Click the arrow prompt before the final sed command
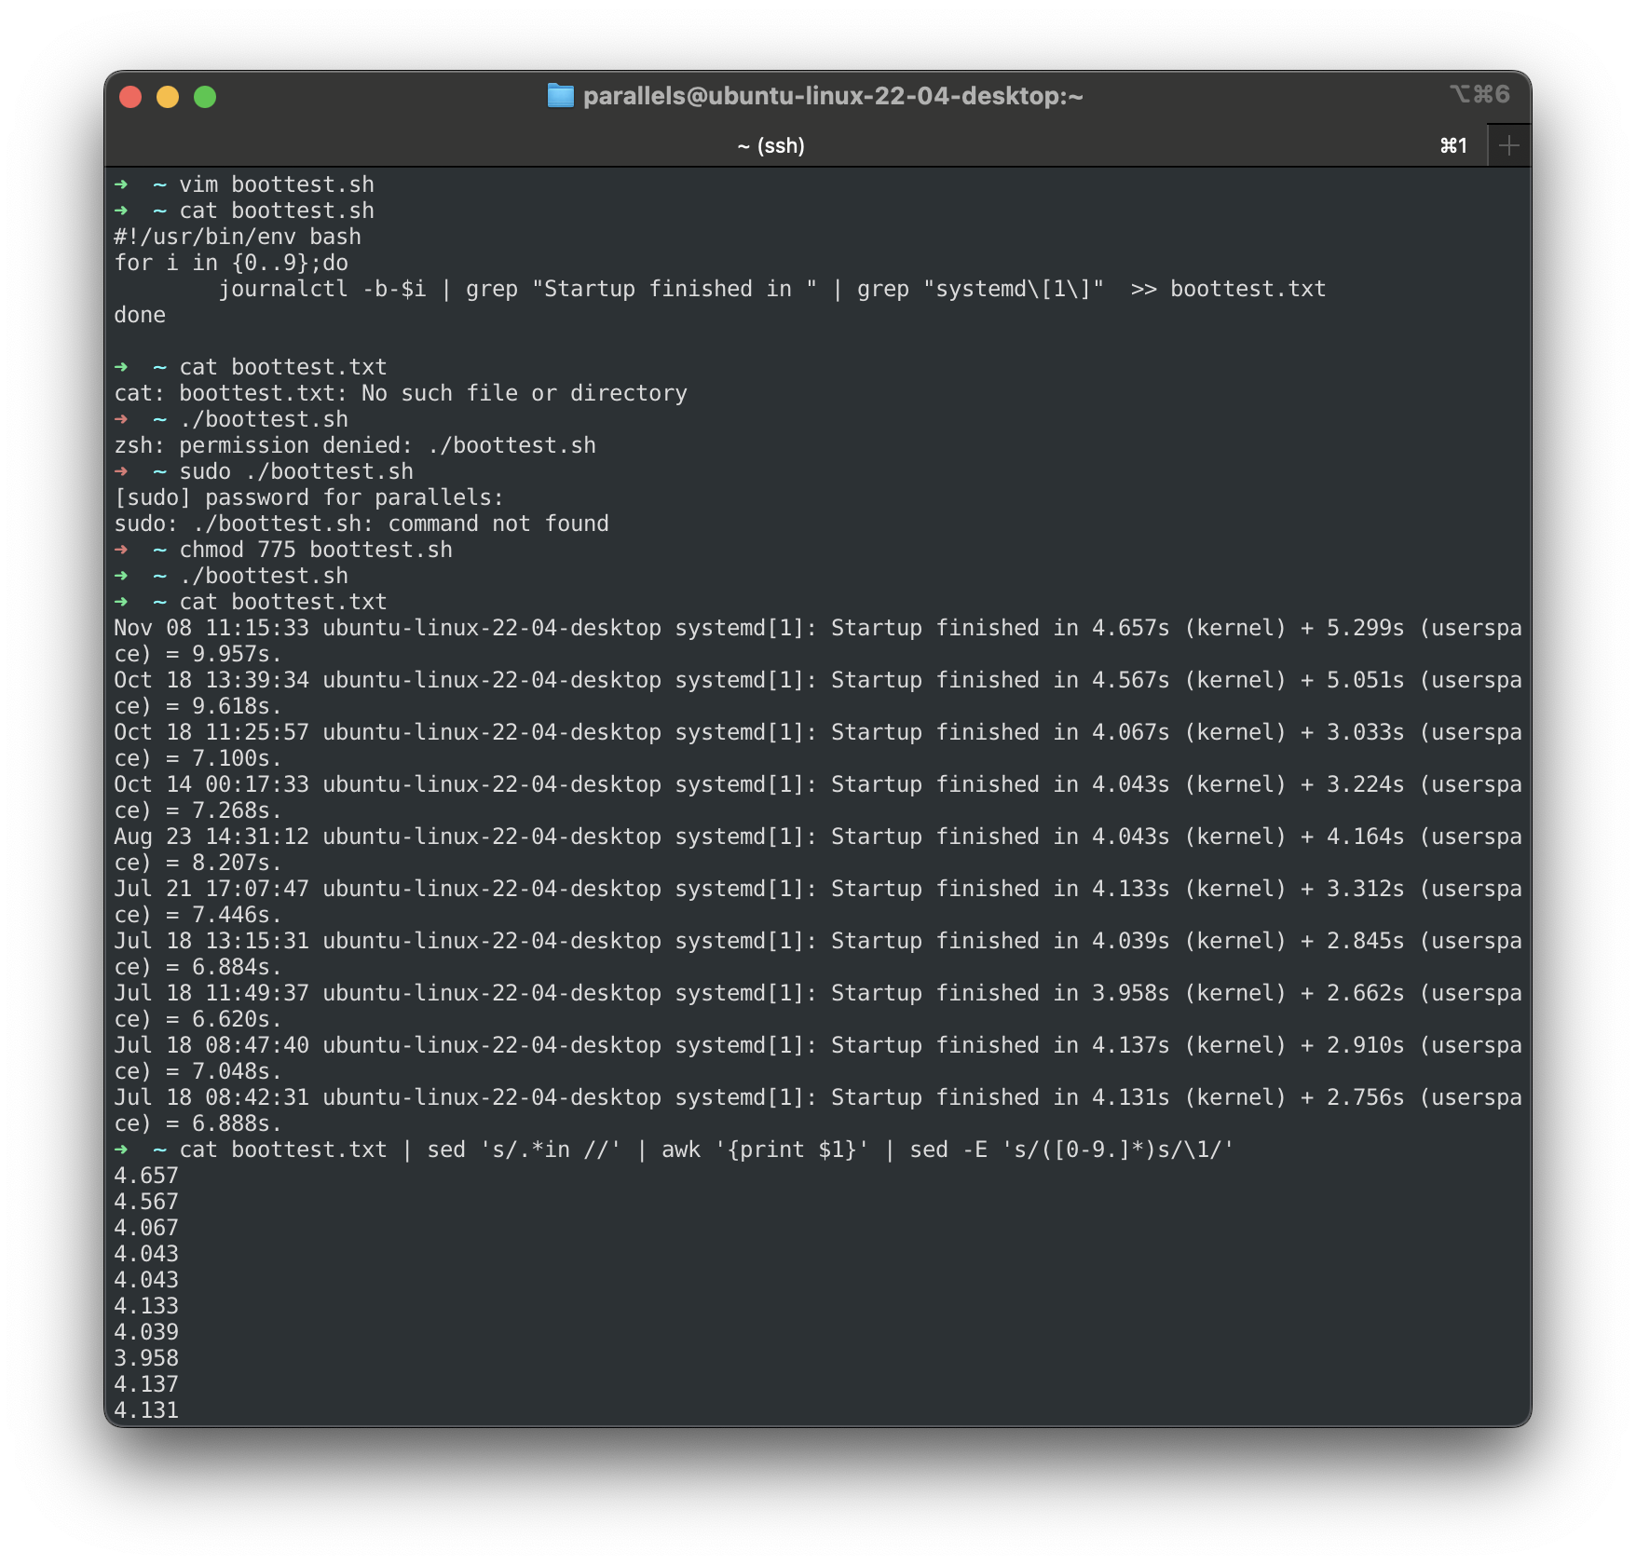This screenshot has width=1636, height=1565. tap(122, 1150)
